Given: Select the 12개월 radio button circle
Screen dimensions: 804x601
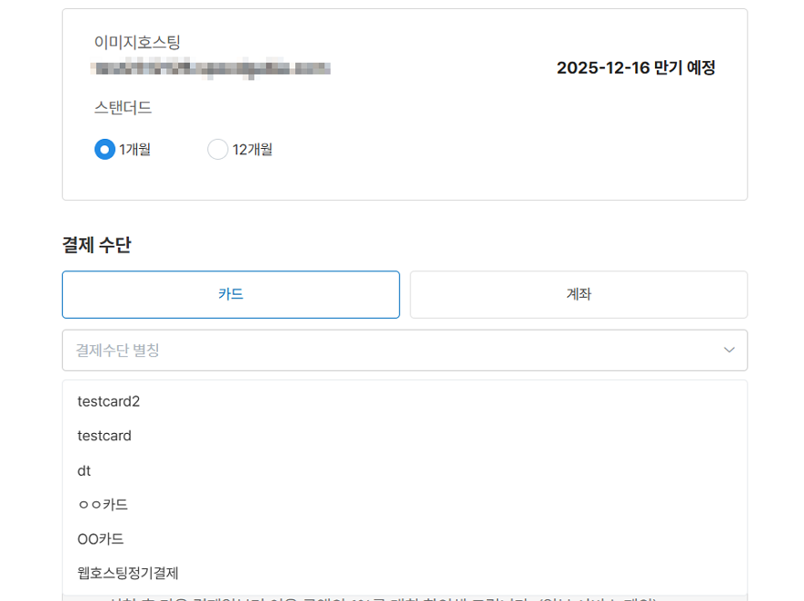Looking at the screenshot, I should click(x=217, y=149).
